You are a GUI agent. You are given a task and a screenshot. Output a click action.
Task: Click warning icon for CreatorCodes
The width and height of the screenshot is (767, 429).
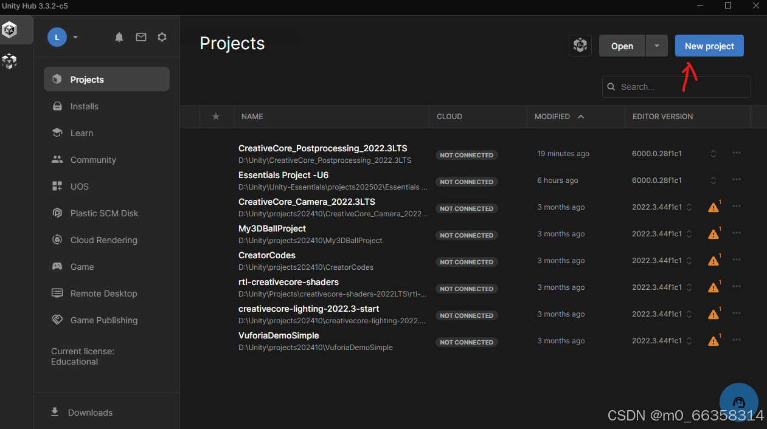tap(713, 261)
